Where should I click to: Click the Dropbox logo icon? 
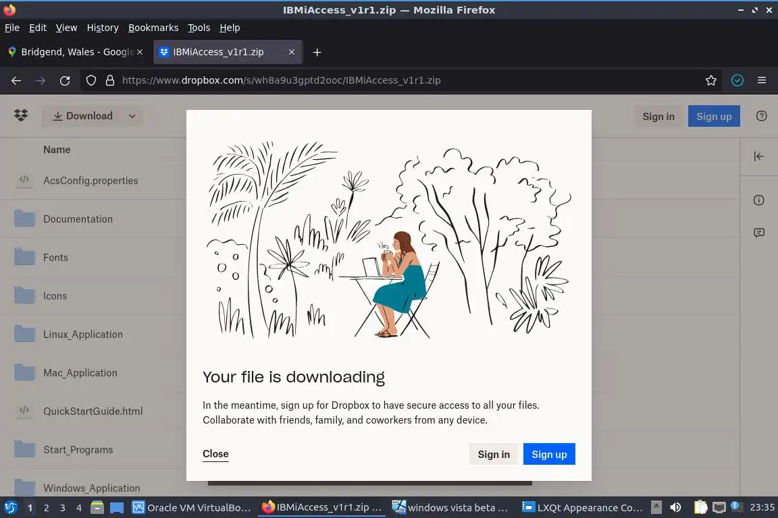pos(21,115)
